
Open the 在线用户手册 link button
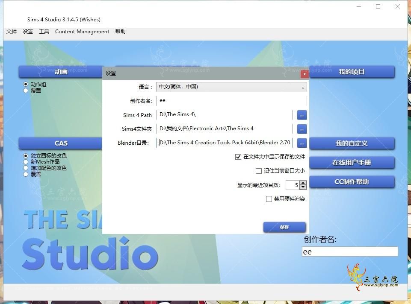click(x=352, y=163)
